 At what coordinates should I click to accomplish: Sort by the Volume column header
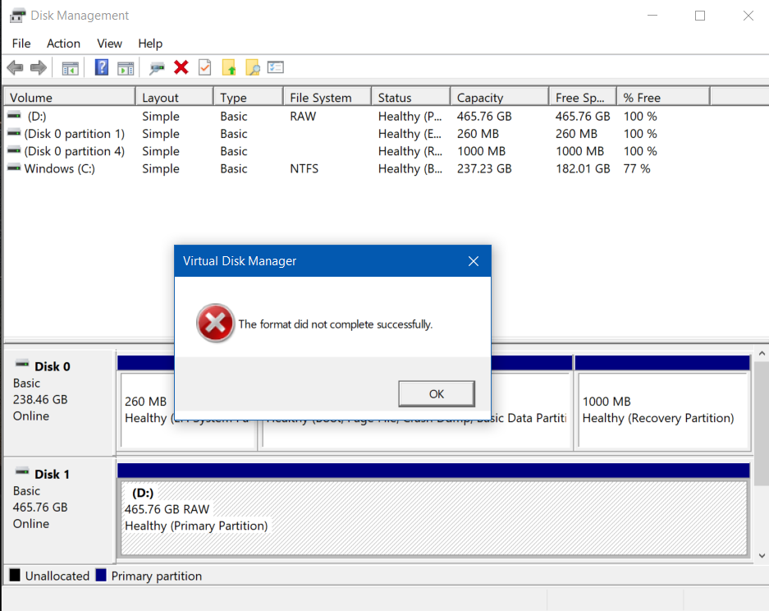click(x=70, y=97)
